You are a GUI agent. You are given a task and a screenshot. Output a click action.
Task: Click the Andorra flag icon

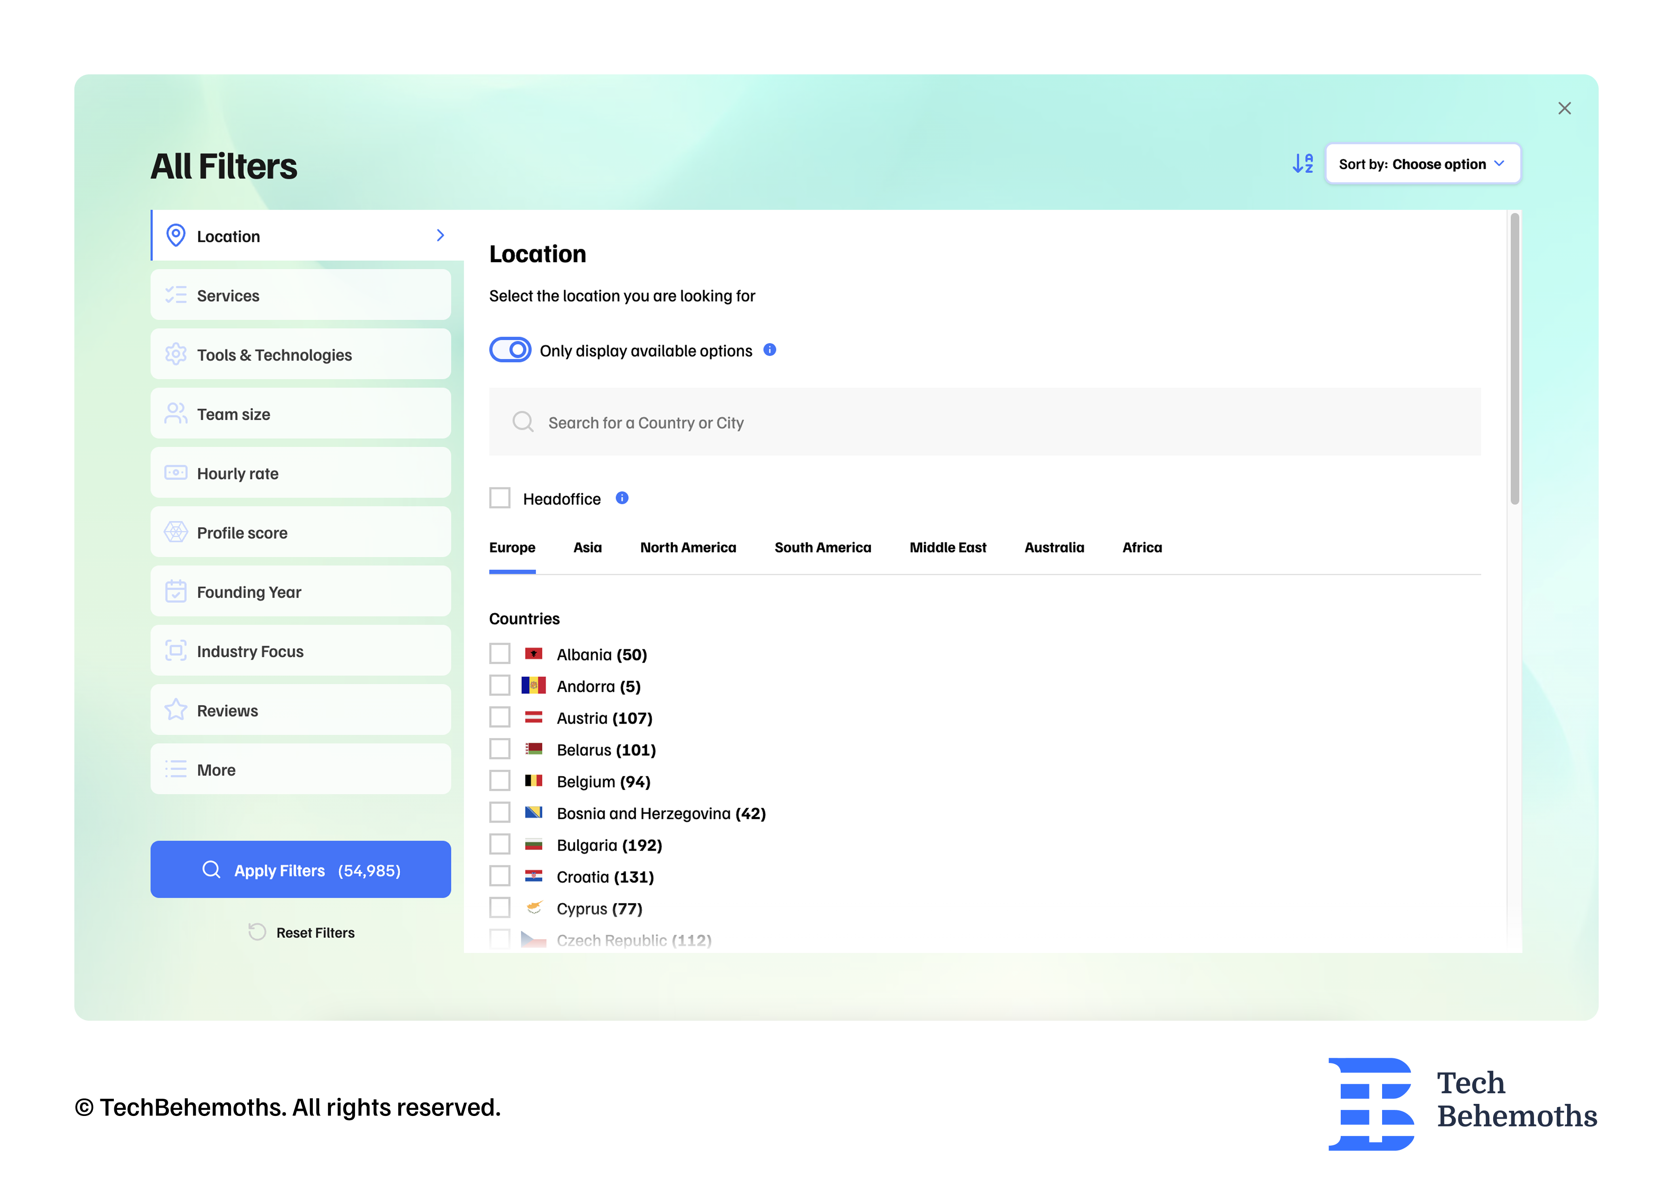pyautogui.click(x=534, y=686)
